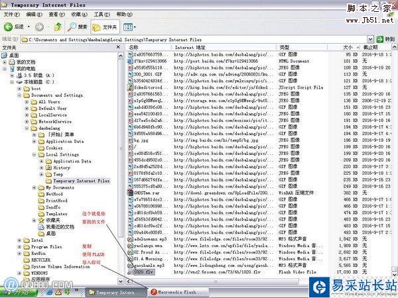The height and width of the screenshot is (298, 398).
Task: Open the 工具(T) menu
Action: pos(102,15)
